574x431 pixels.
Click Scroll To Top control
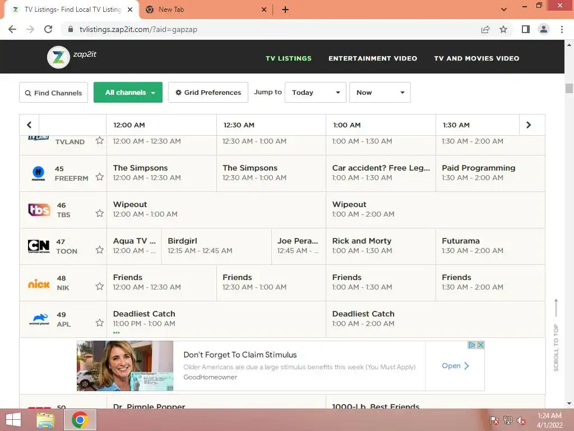[556, 335]
